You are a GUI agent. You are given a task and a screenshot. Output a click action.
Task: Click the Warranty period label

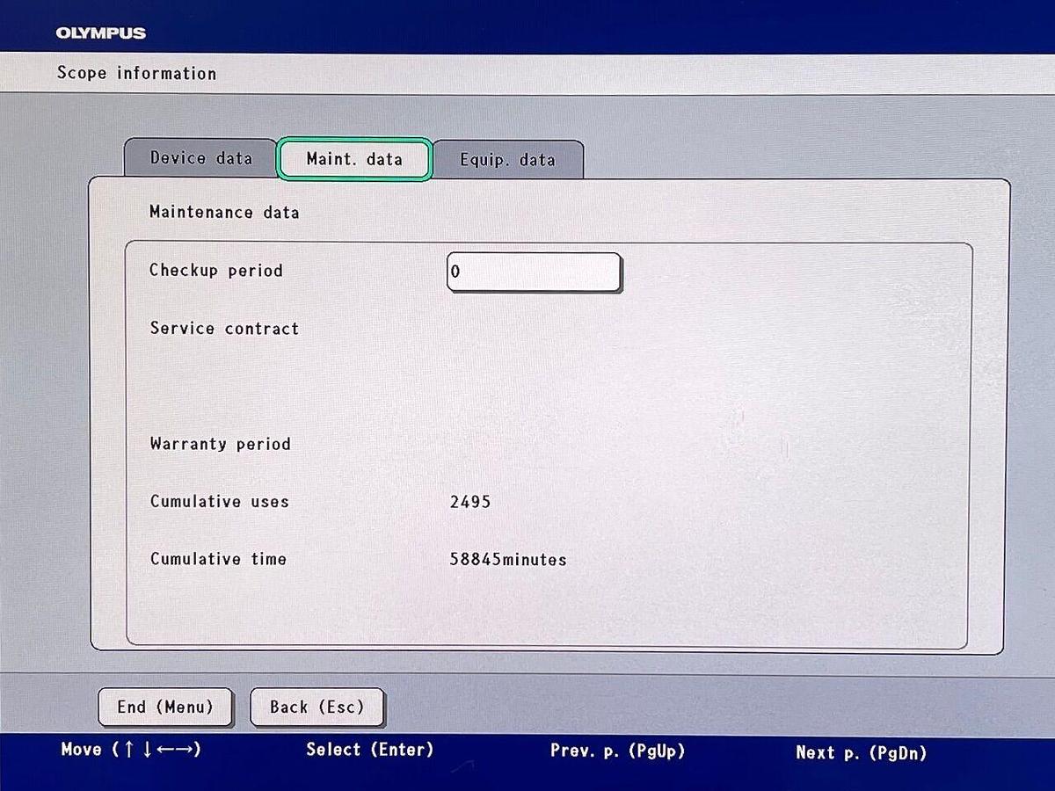pyautogui.click(x=220, y=444)
